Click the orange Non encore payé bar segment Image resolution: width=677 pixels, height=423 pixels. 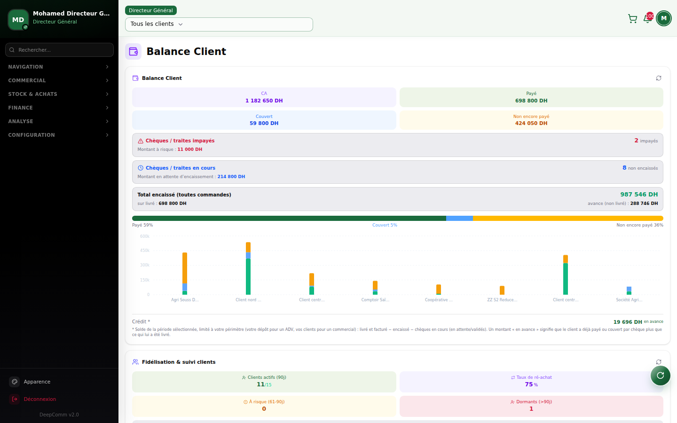(568, 219)
